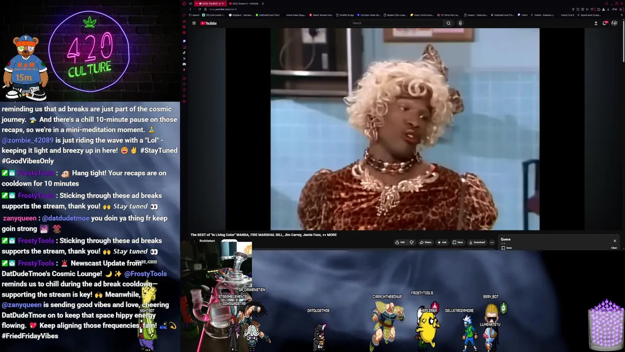Click the video player showing the sketch
Image resolution: width=625 pixels, height=352 pixels.
(405, 129)
